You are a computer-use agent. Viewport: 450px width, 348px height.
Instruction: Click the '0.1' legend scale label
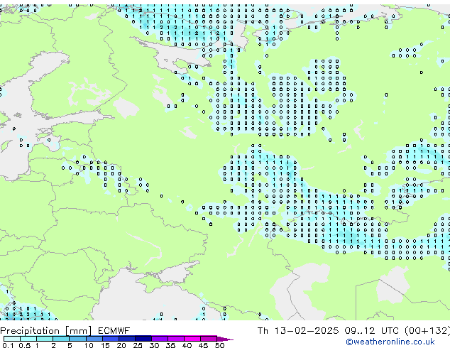[8, 345]
